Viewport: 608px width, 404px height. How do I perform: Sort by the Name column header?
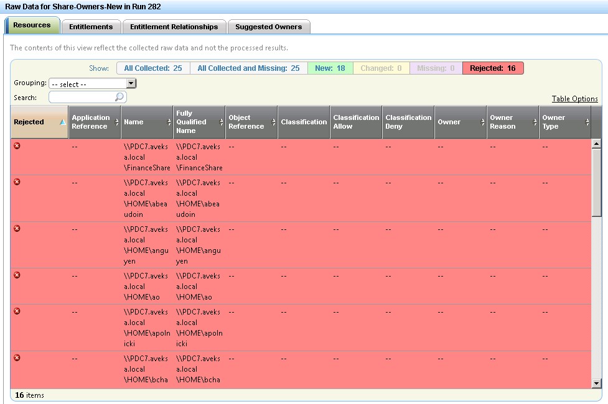tap(146, 122)
